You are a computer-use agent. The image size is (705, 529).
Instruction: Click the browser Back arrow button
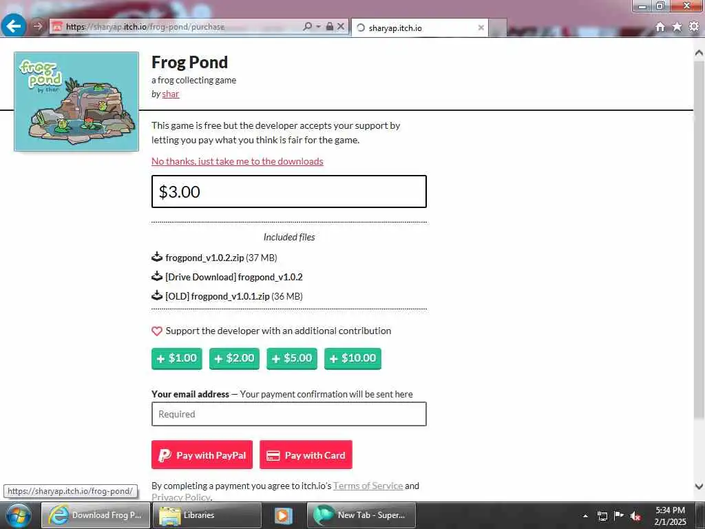pyautogui.click(x=13, y=26)
